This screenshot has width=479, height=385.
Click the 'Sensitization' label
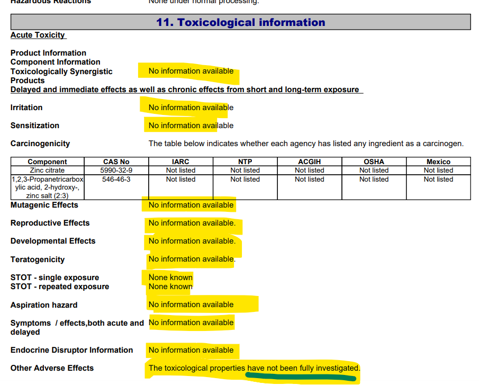pos(35,126)
